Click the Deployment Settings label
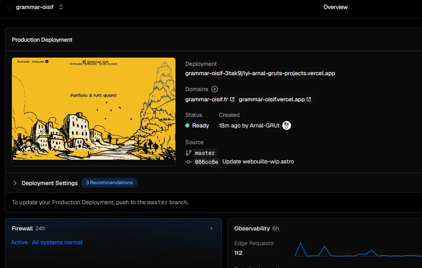422x268 pixels. click(x=49, y=183)
